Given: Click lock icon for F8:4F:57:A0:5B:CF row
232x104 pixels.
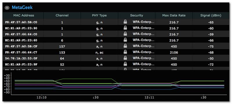Looking at the screenshot, I should [x=125, y=46].
